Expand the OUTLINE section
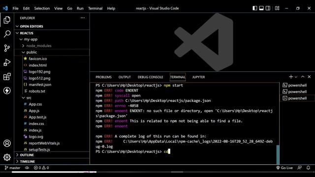 click(52, 155)
